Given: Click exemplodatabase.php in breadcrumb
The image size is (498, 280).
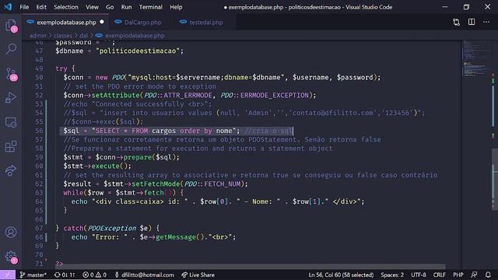Looking at the screenshot, I should pyautogui.click(x=135, y=36).
